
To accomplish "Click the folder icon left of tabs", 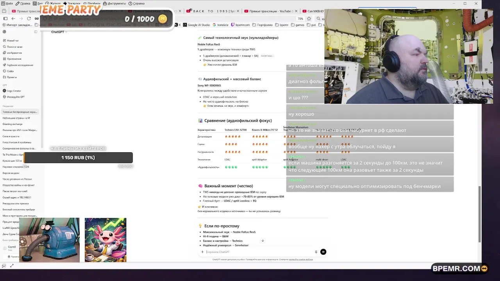I will point(4,11).
